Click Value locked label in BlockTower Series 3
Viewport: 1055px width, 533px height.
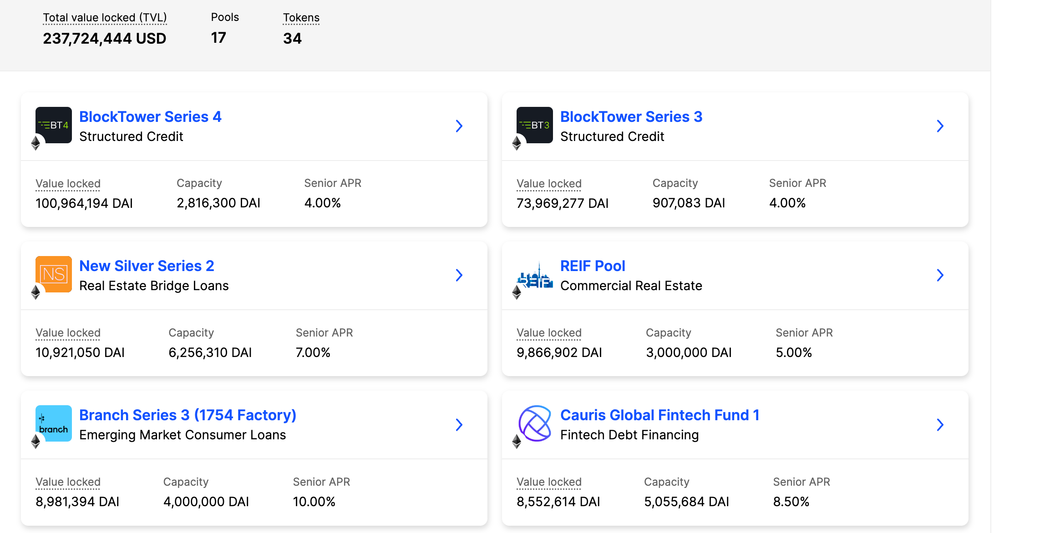(549, 184)
